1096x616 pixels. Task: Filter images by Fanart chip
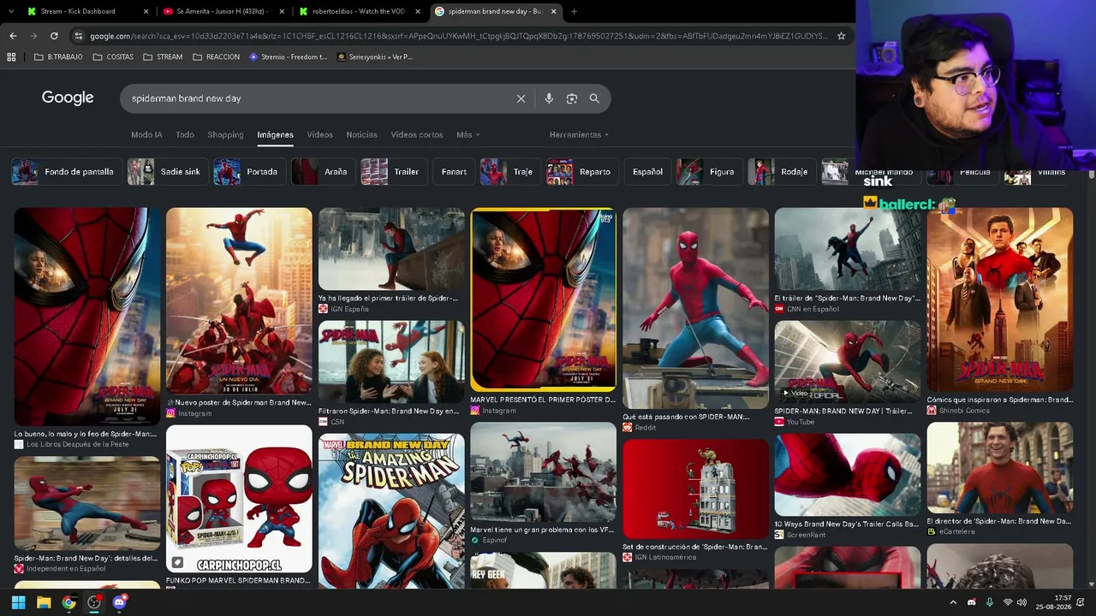pyautogui.click(x=454, y=172)
